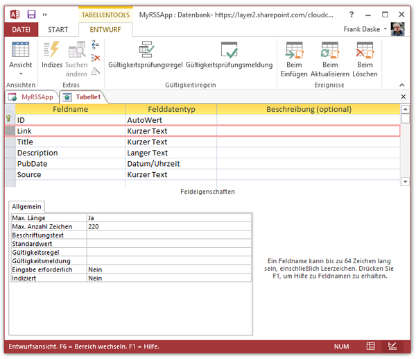Open the Beim Löschen event

pos(365,58)
